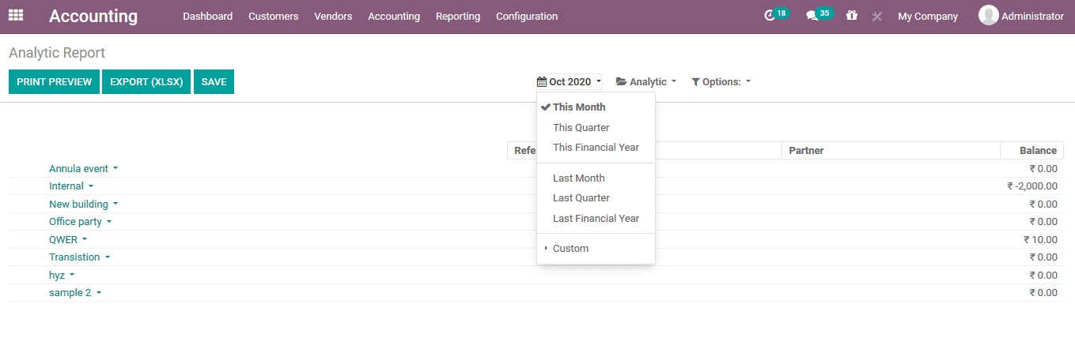Click the calendar icon beside Oct 2020
Image resolution: width=1075 pixels, height=364 pixels.
coord(542,82)
